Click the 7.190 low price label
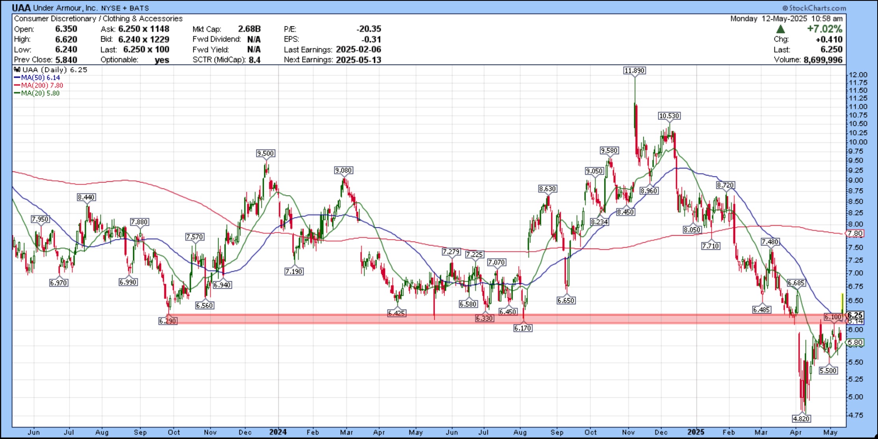Image resolution: width=878 pixels, height=439 pixels. click(x=294, y=271)
